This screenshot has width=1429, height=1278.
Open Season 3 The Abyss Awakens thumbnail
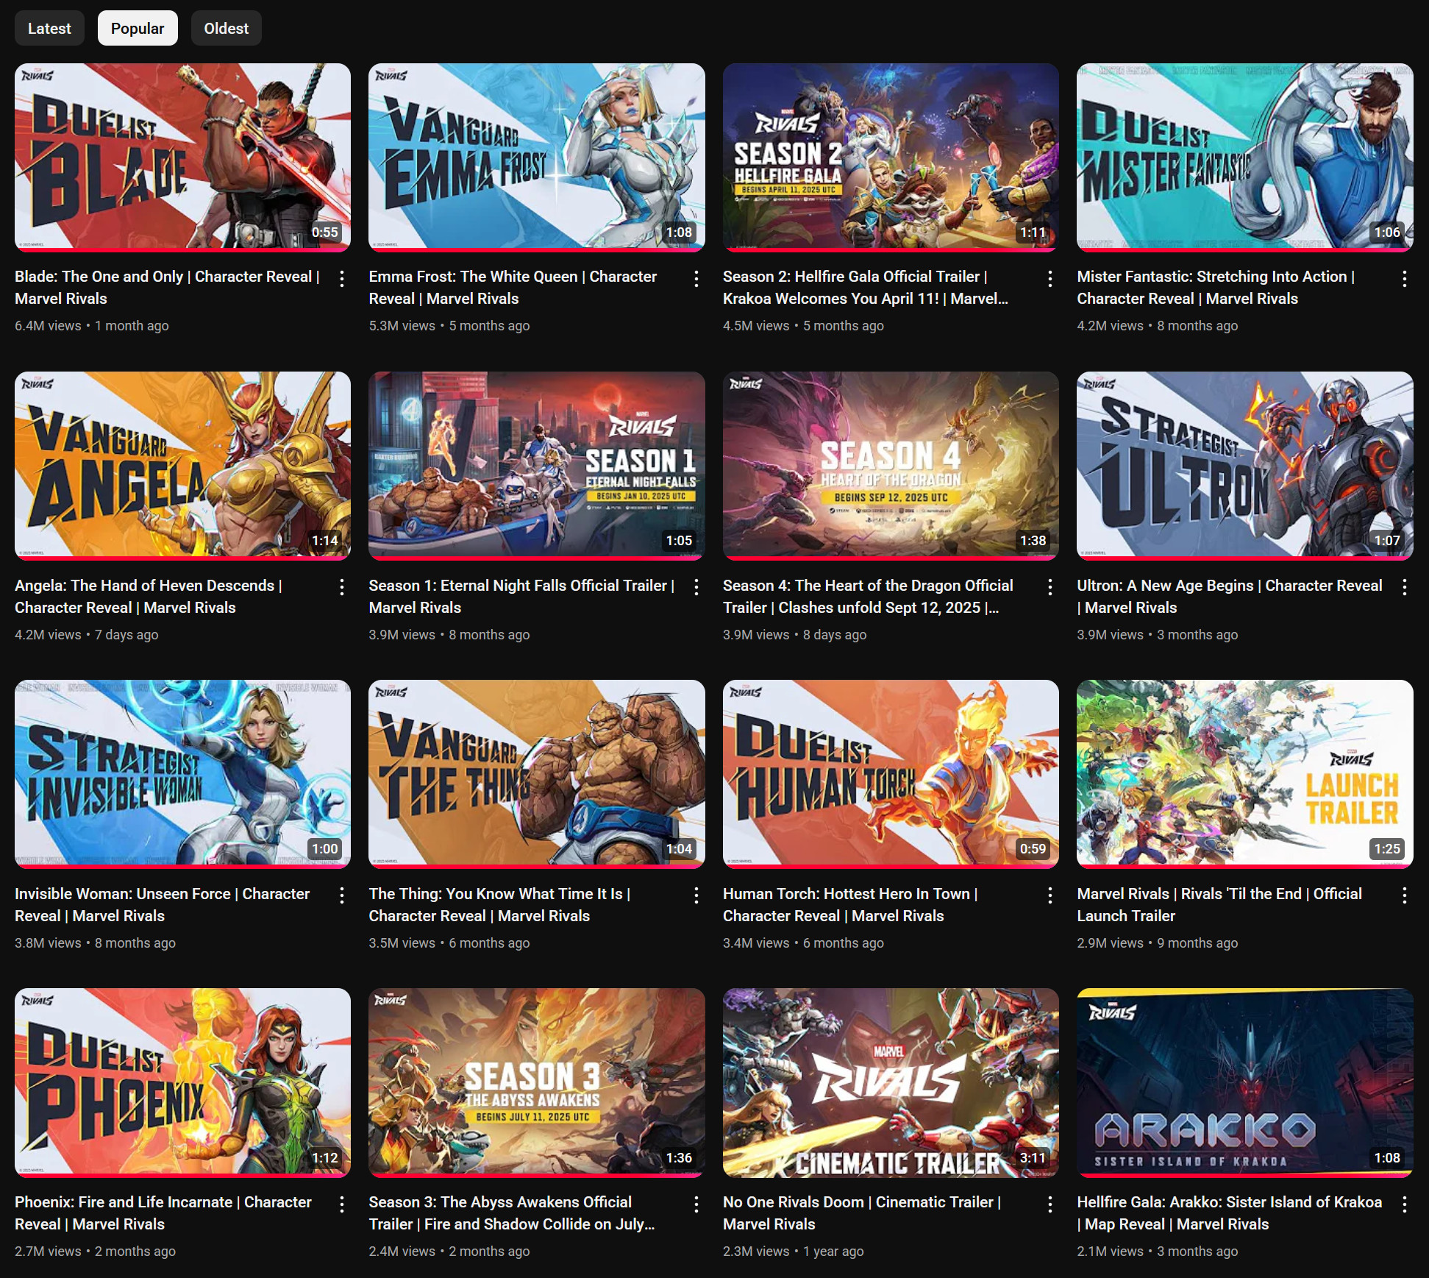(x=536, y=1081)
